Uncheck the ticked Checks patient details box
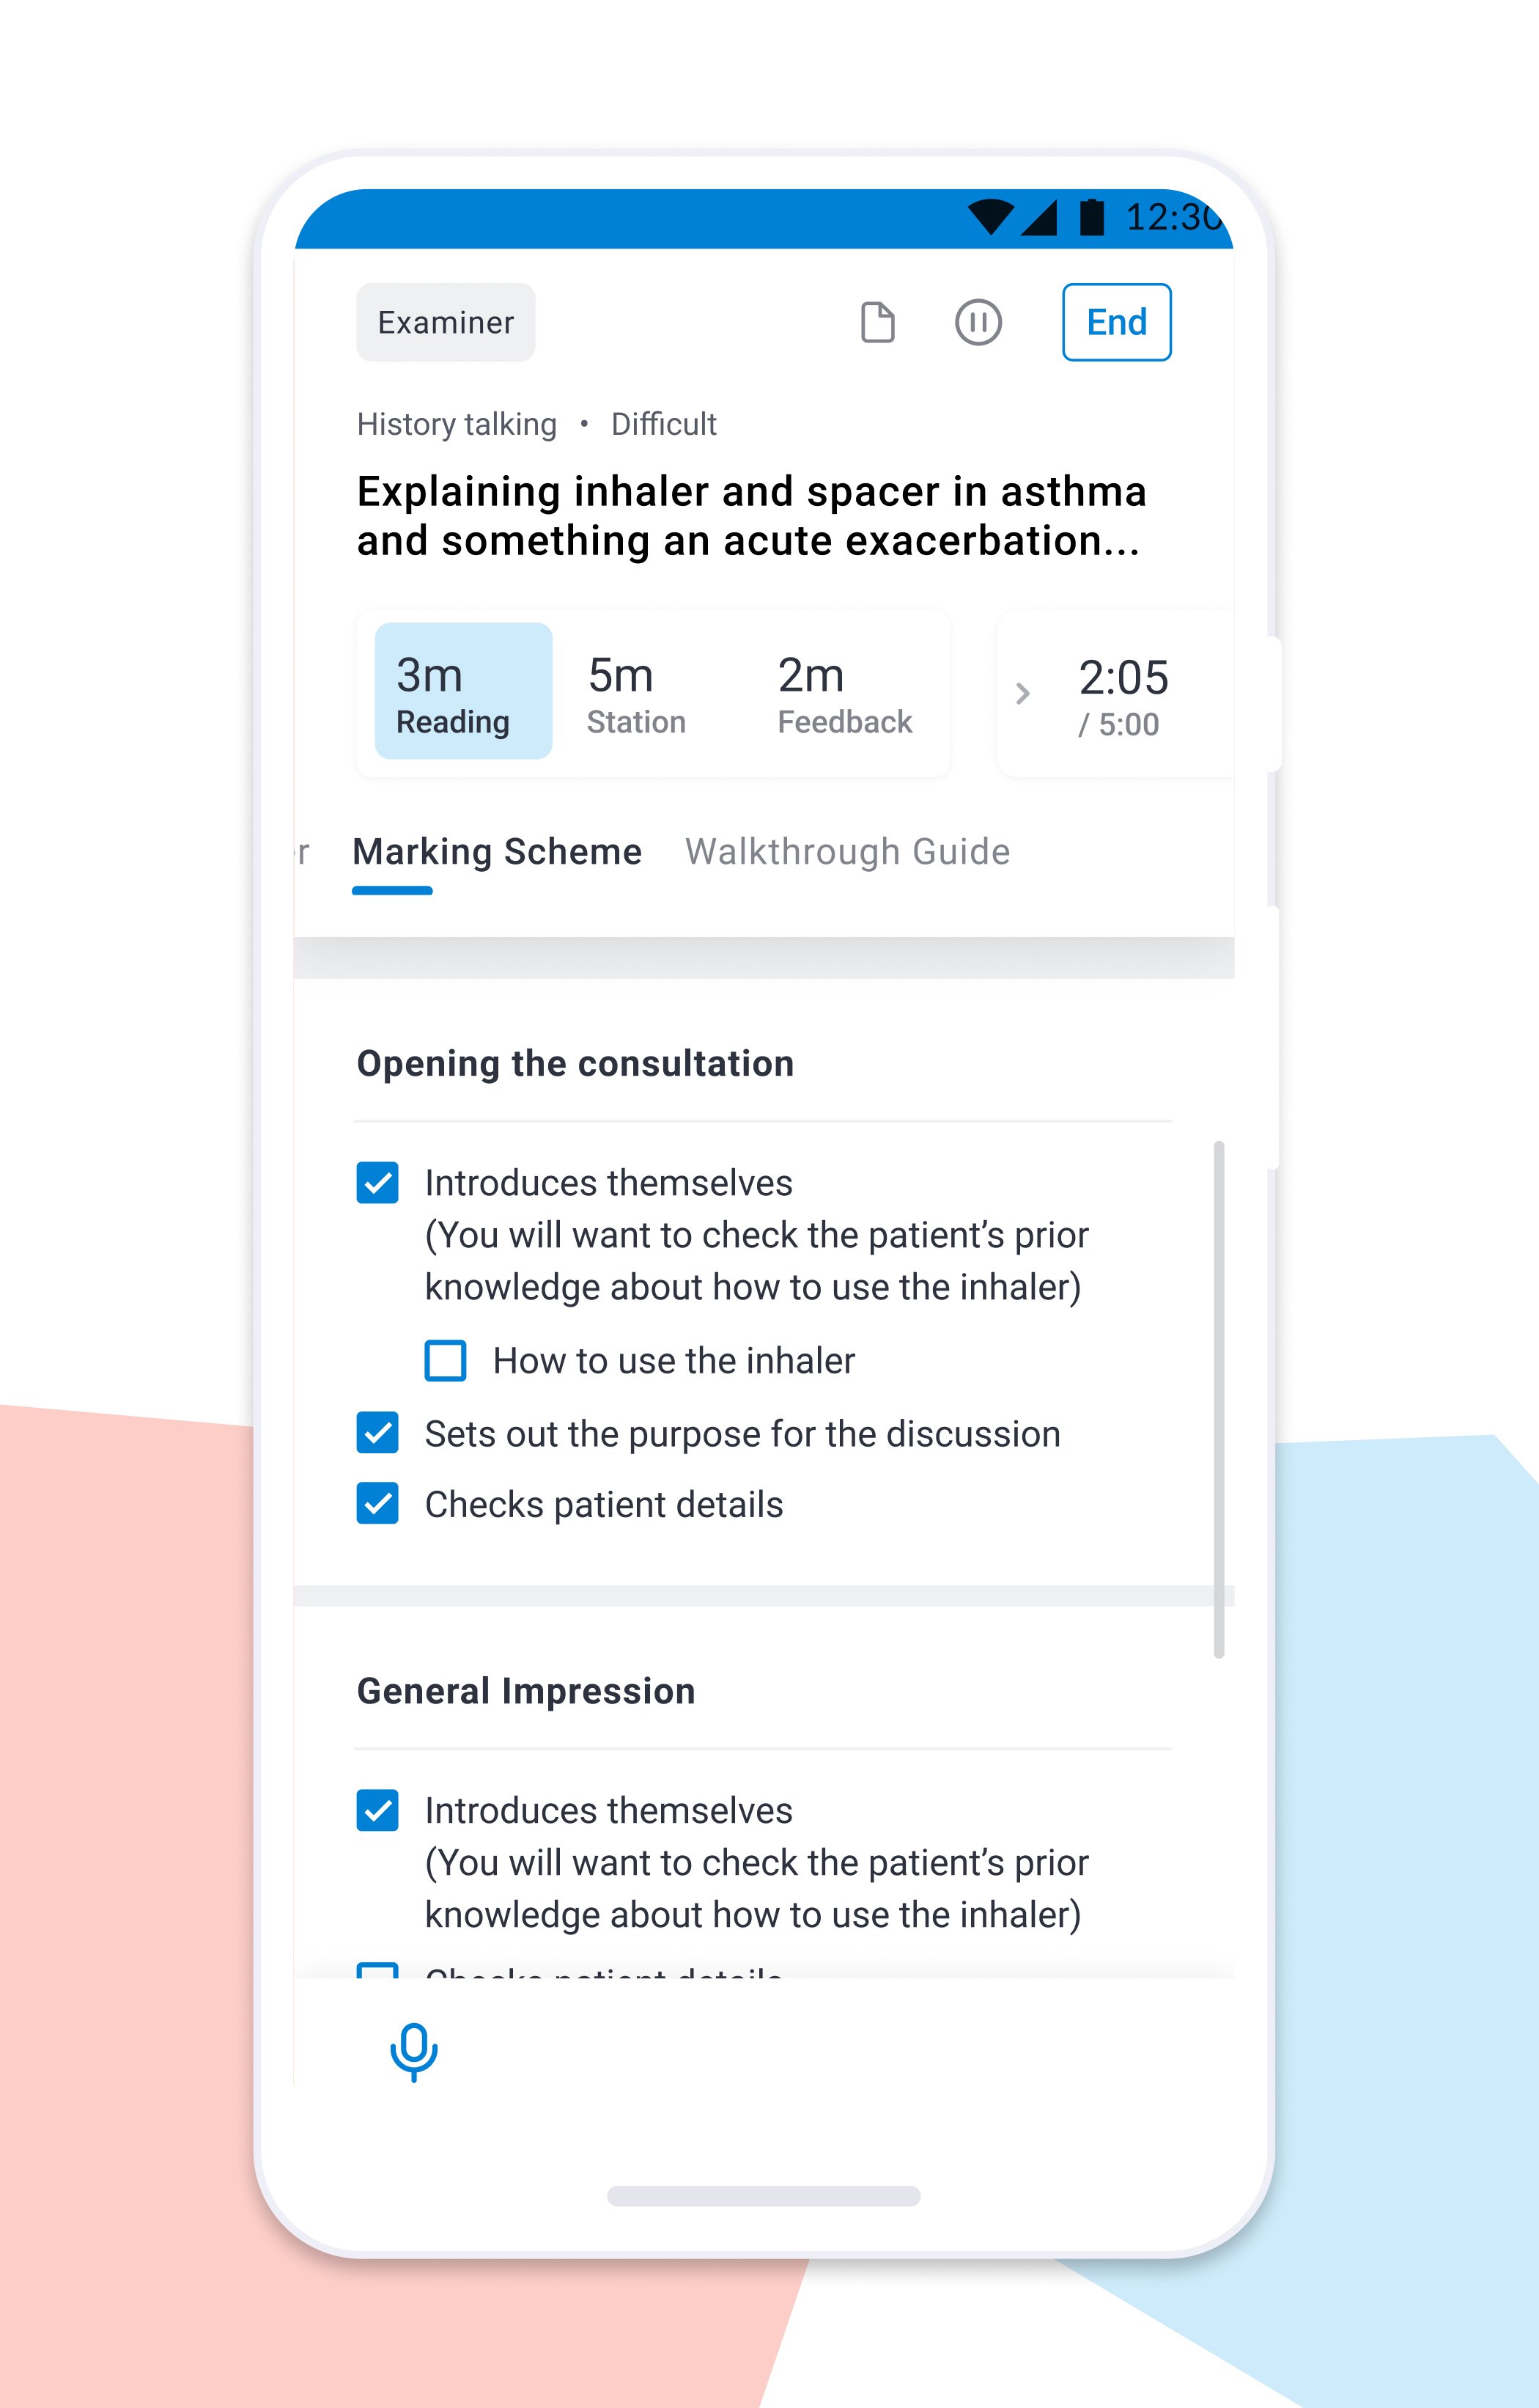 [x=377, y=1504]
